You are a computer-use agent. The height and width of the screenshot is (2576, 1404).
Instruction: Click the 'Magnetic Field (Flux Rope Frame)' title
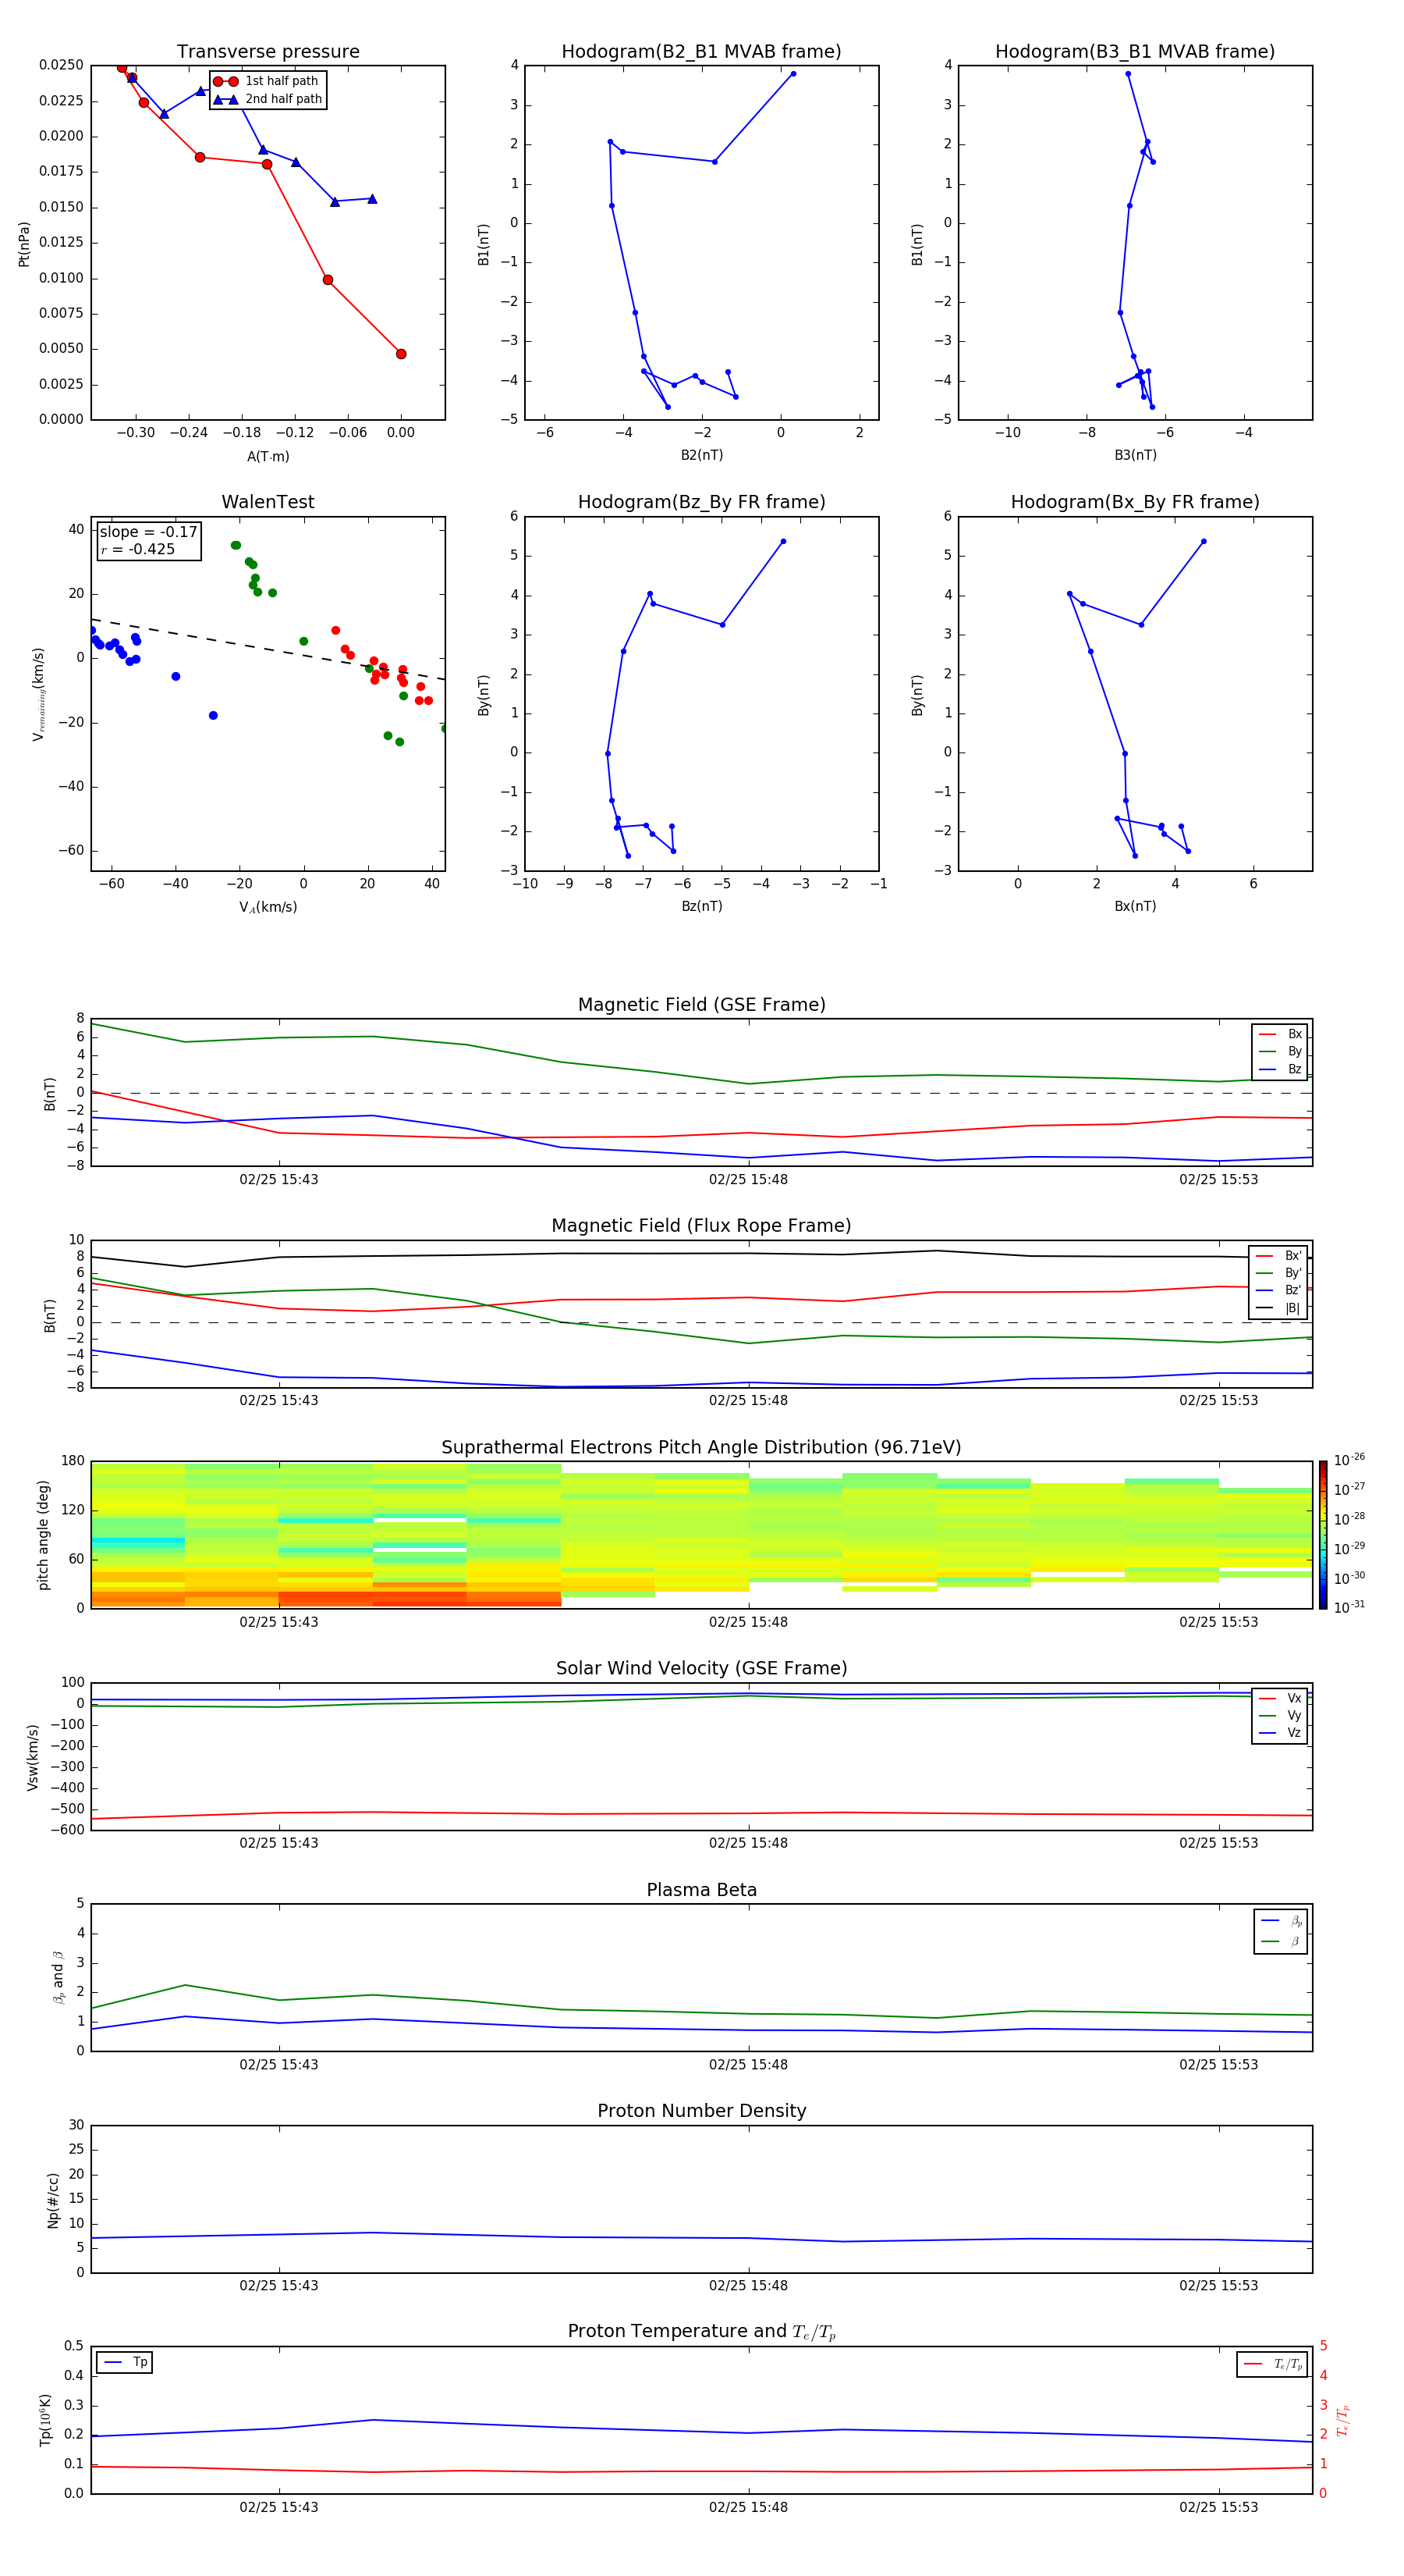701,1226
